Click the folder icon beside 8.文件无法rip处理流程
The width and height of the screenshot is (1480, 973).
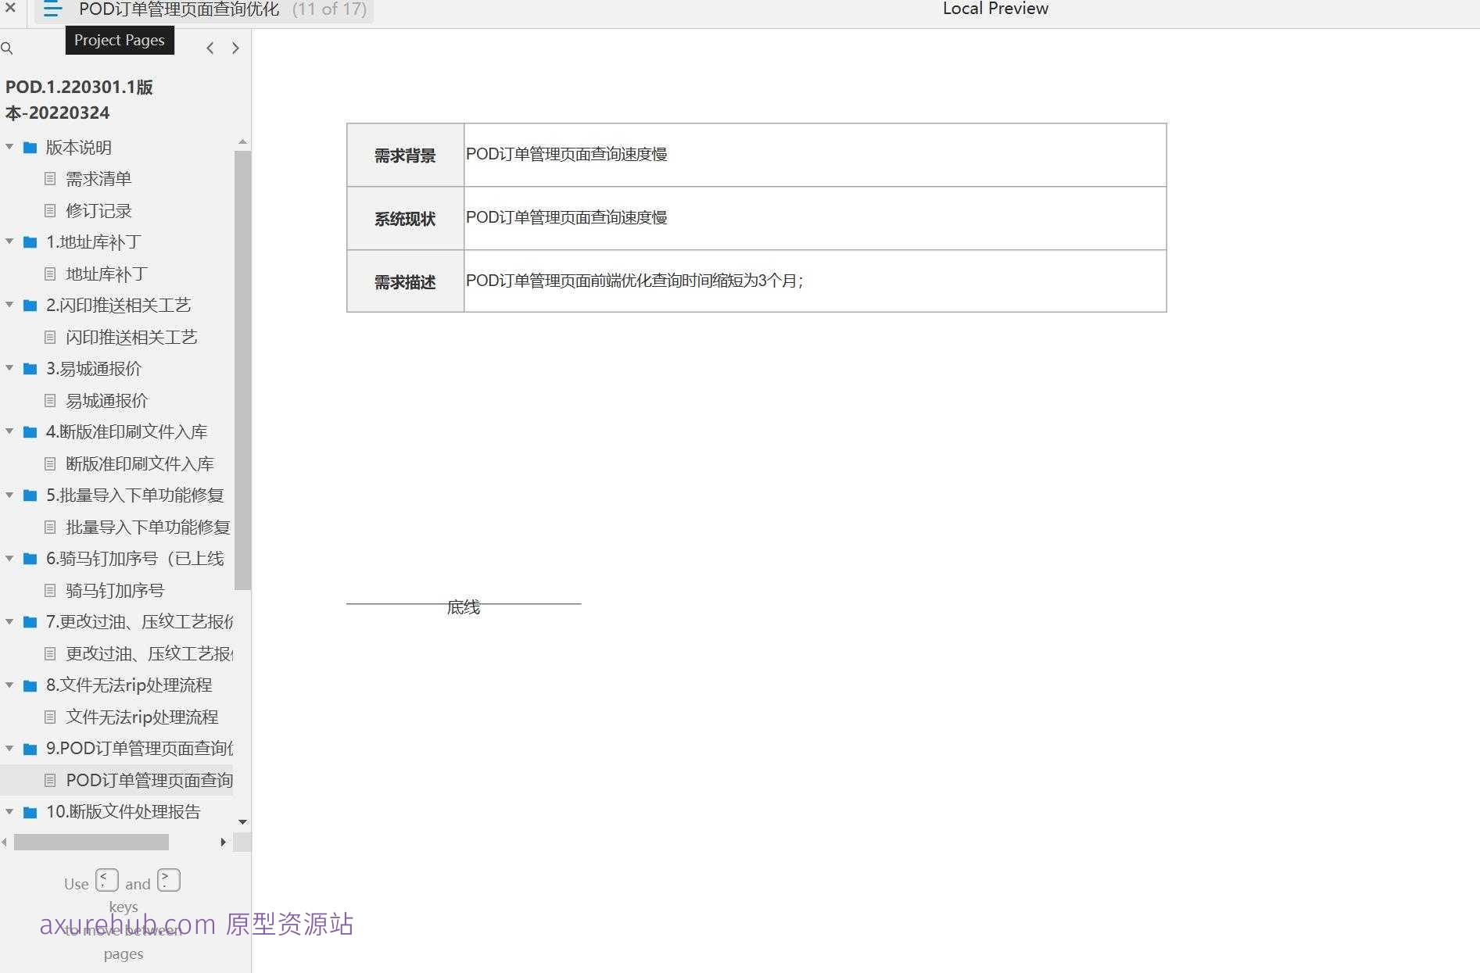28,685
